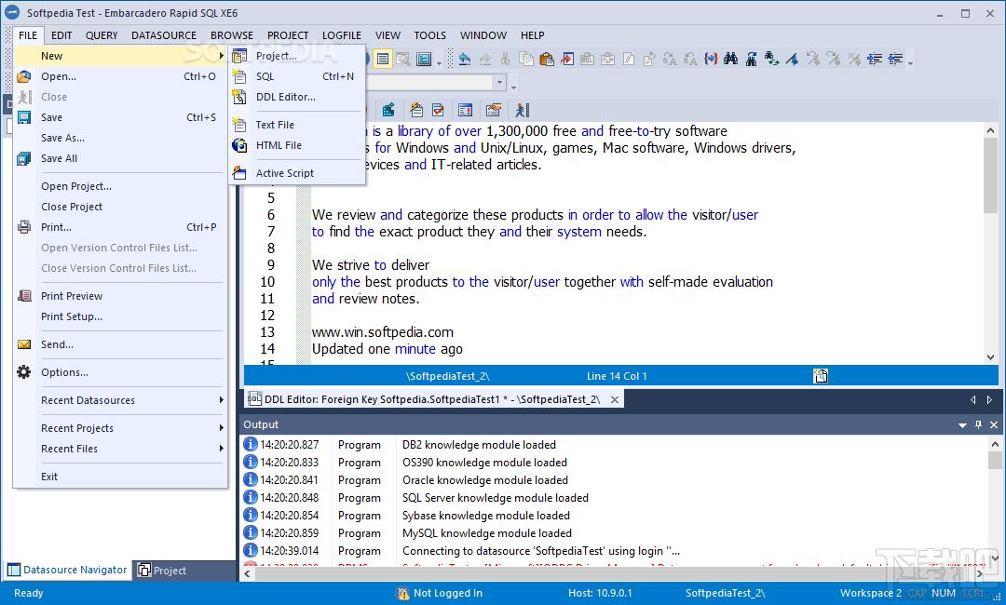This screenshot has width=1006, height=605.
Task: Select Send... in the File menu
Action: click(120, 344)
